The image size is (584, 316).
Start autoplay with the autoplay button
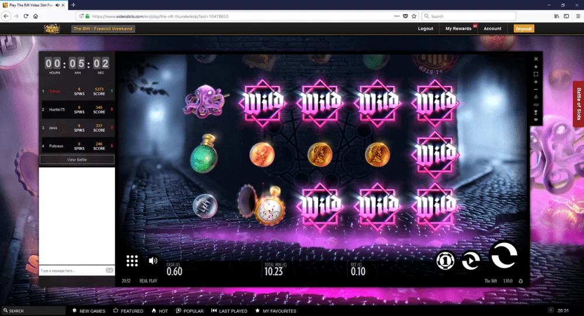(471, 260)
